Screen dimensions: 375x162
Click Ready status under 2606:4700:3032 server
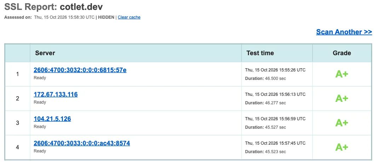tap(40, 78)
